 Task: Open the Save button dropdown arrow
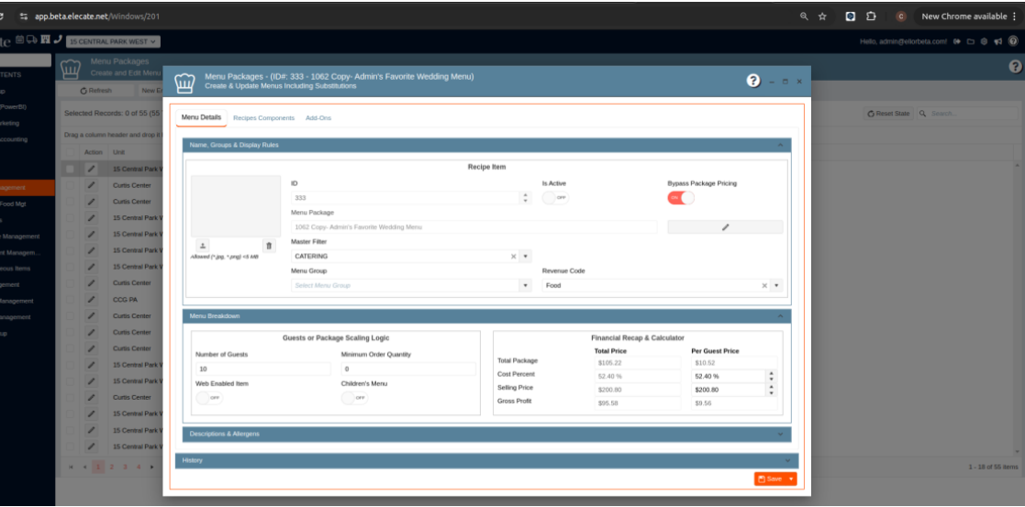[791, 479]
